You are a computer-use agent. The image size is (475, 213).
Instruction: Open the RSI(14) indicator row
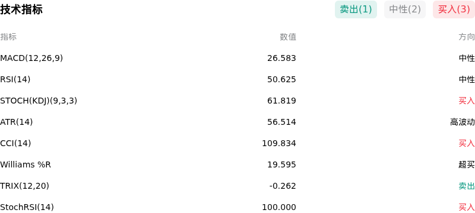237,80
